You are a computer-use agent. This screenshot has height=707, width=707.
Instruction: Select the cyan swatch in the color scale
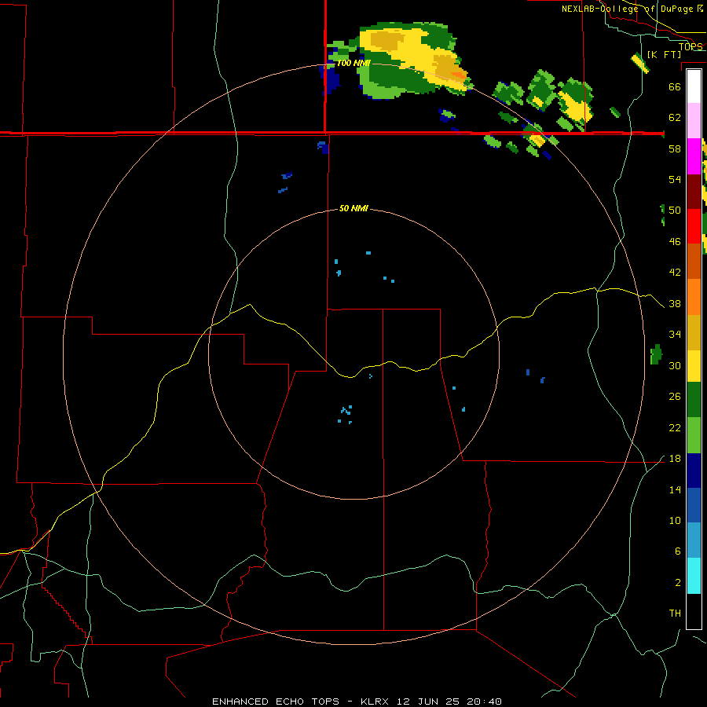coord(694,576)
